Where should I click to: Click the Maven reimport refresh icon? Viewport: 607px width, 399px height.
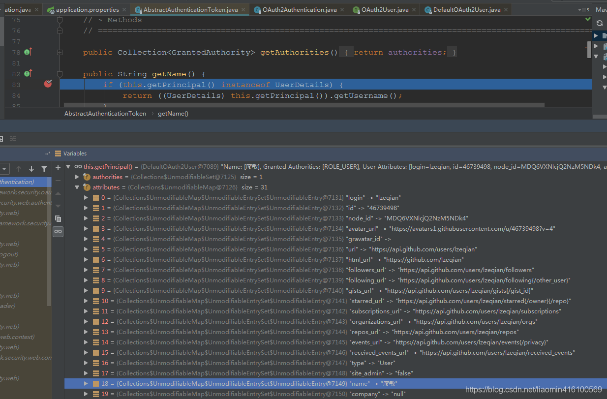tap(599, 23)
